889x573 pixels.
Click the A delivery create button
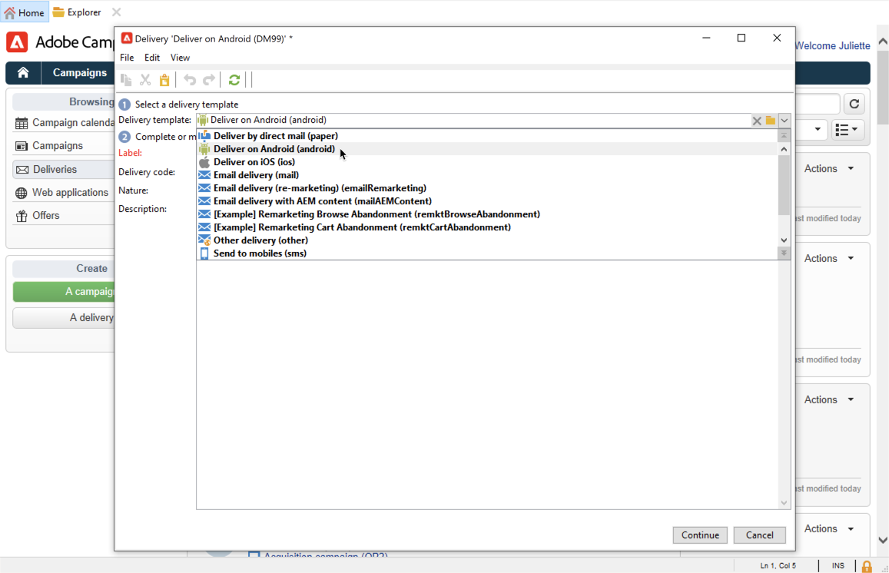point(64,318)
